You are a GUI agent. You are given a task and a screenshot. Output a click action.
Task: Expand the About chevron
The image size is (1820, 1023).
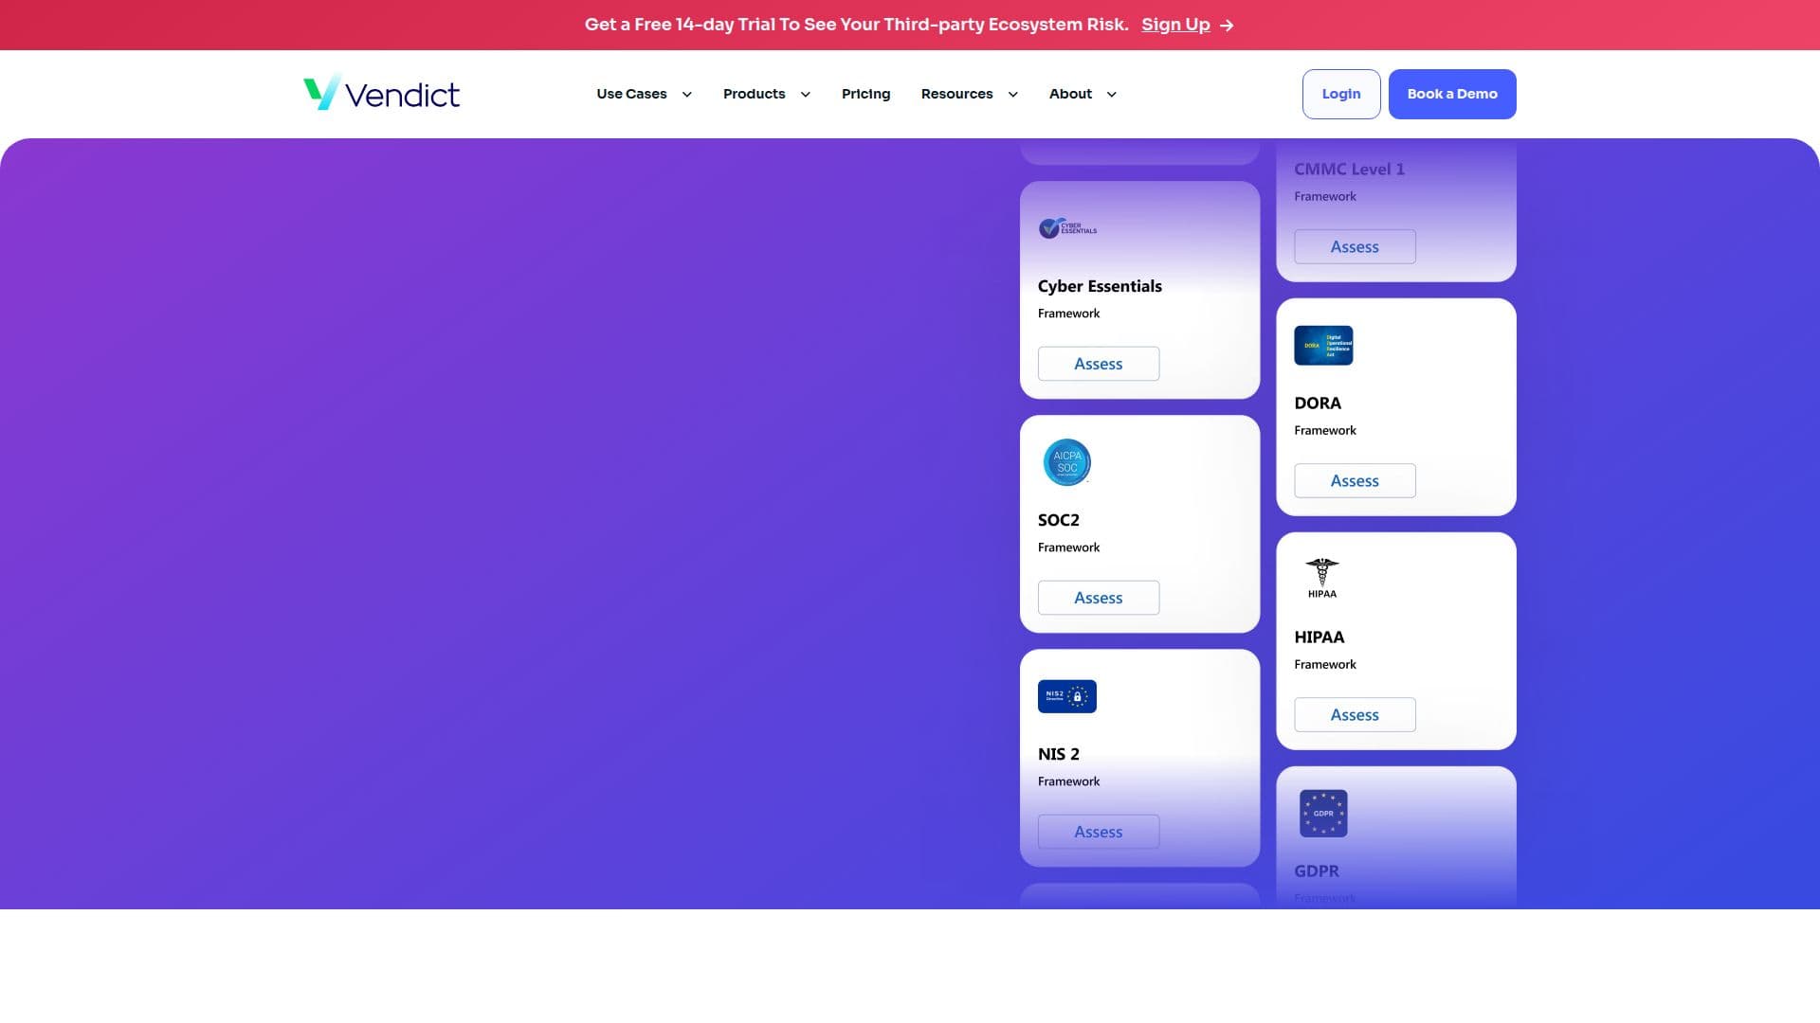pos(1112,94)
